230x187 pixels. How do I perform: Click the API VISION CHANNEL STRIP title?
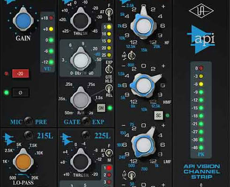(202, 172)
